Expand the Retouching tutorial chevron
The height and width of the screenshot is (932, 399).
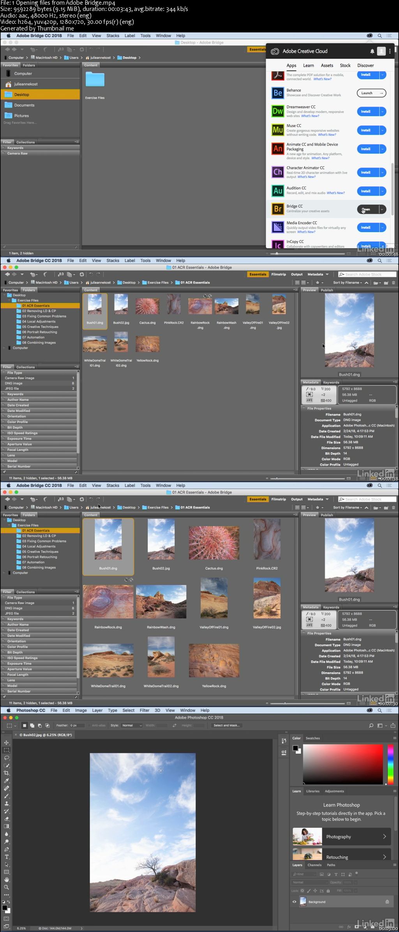[x=384, y=857]
